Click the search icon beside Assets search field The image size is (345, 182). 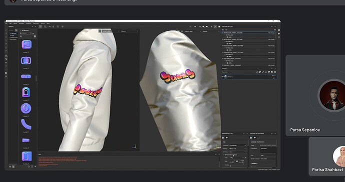20,33
